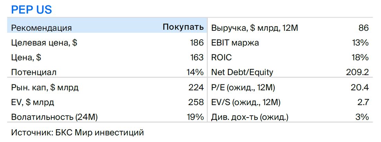
Task: Click current price value 163
Action: pyautogui.click(x=197, y=58)
